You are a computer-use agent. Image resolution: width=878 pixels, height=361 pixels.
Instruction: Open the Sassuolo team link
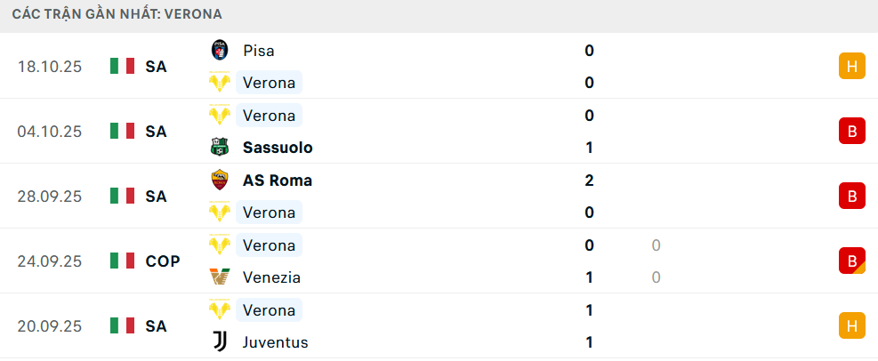[x=278, y=148]
